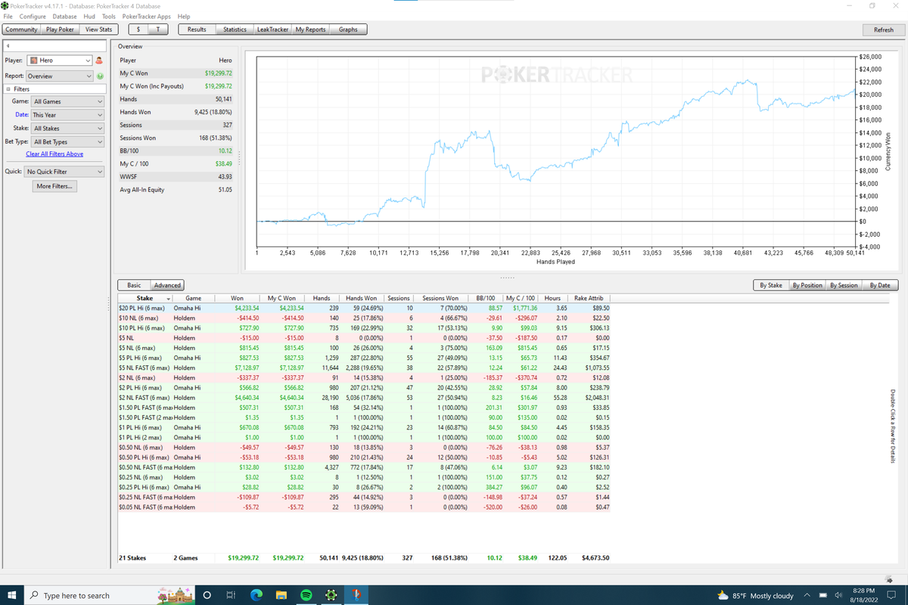Open the File menu
Viewport: 908px width, 605px height.
pyautogui.click(x=8, y=16)
